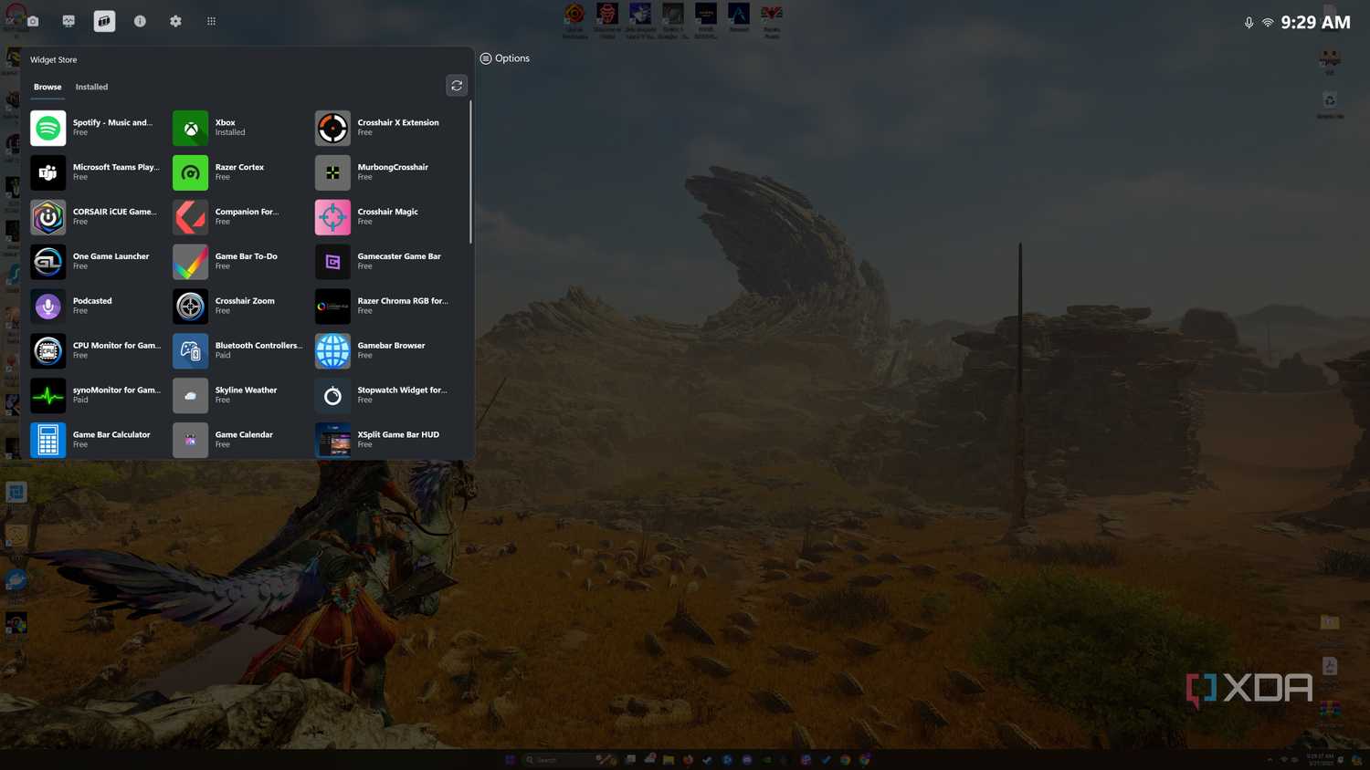Switch to the Installed tab
The image size is (1370, 770).
[x=91, y=87]
